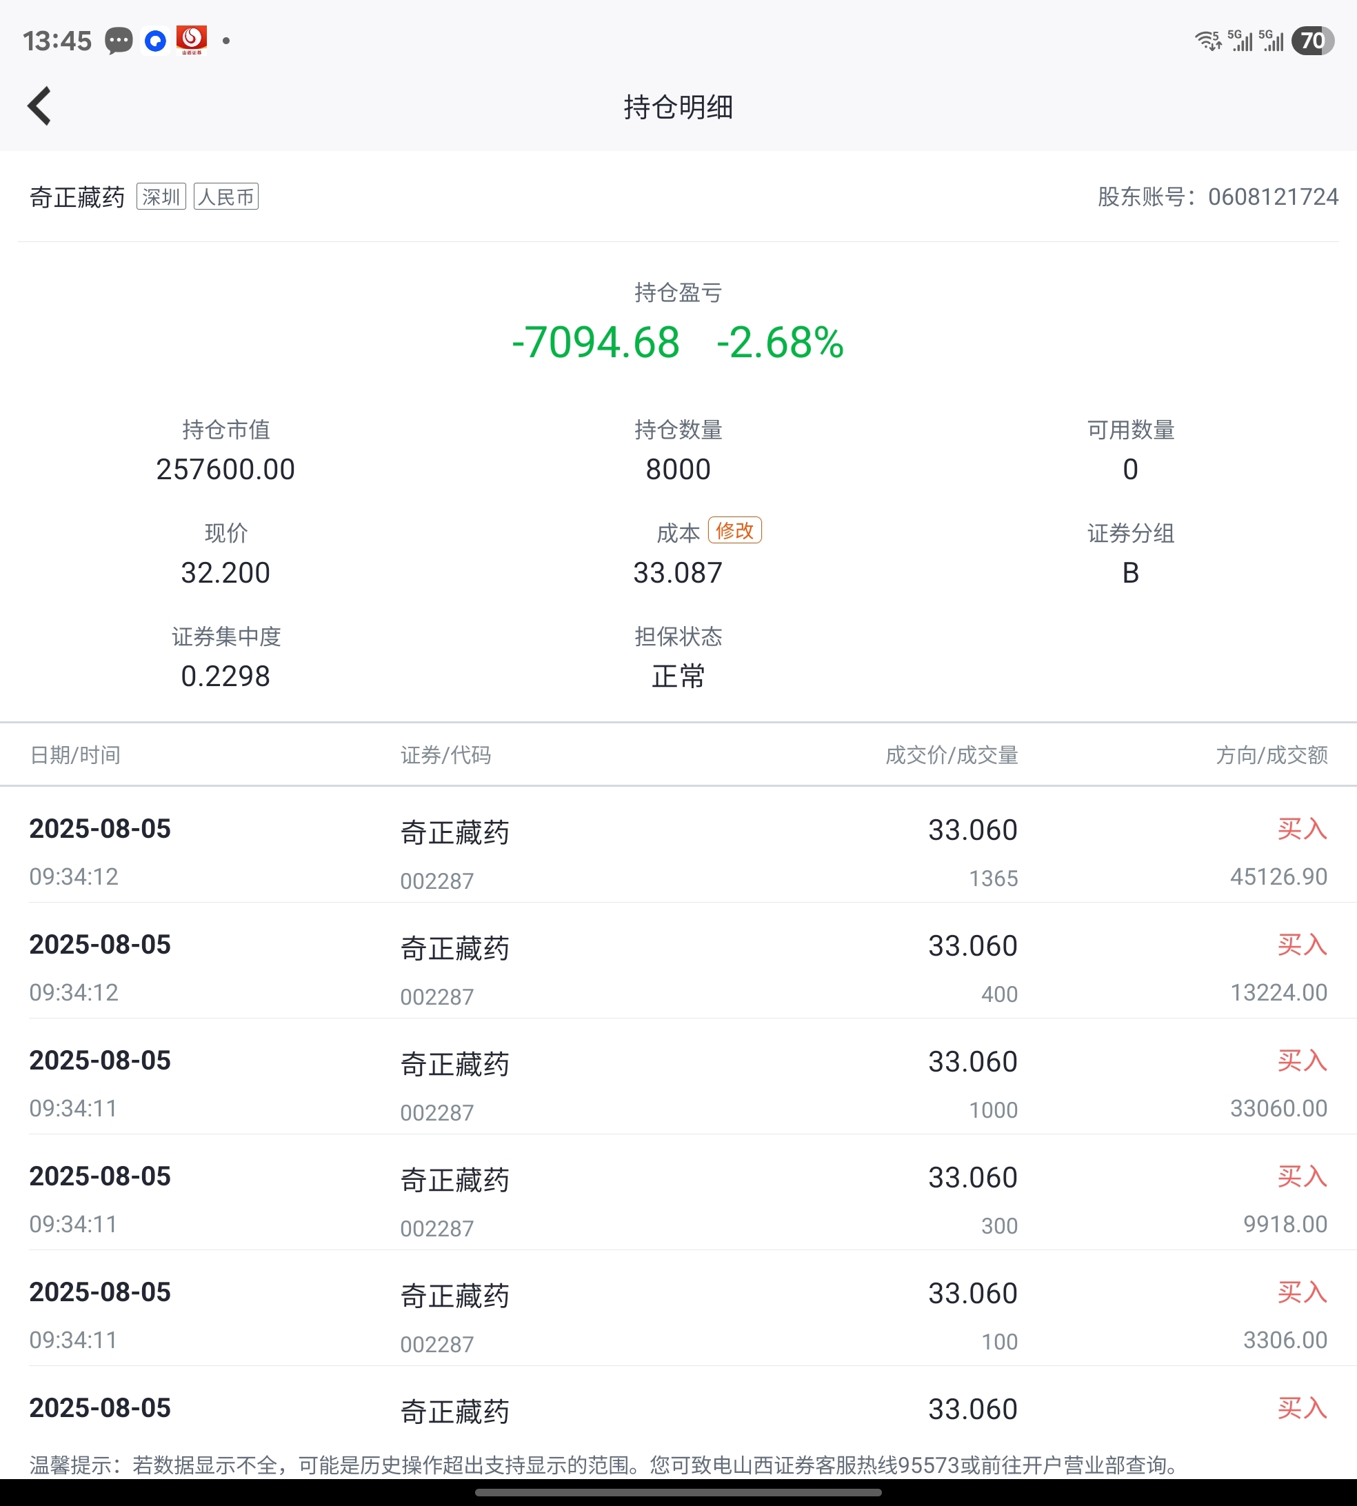Screen dimensions: 1357x1506
Task: Tap the quantity 300 trade volume
Action: (1000, 1225)
